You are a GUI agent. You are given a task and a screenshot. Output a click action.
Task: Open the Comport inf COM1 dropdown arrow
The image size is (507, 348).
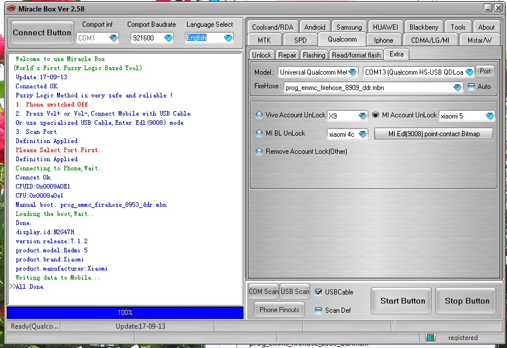pyautogui.click(x=113, y=38)
